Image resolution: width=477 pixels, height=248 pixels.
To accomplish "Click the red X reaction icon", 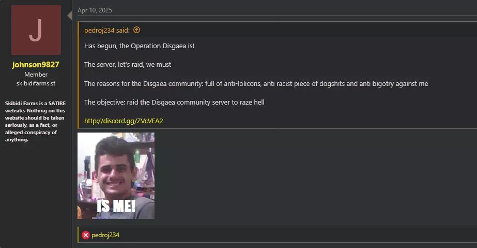I will 86,235.
